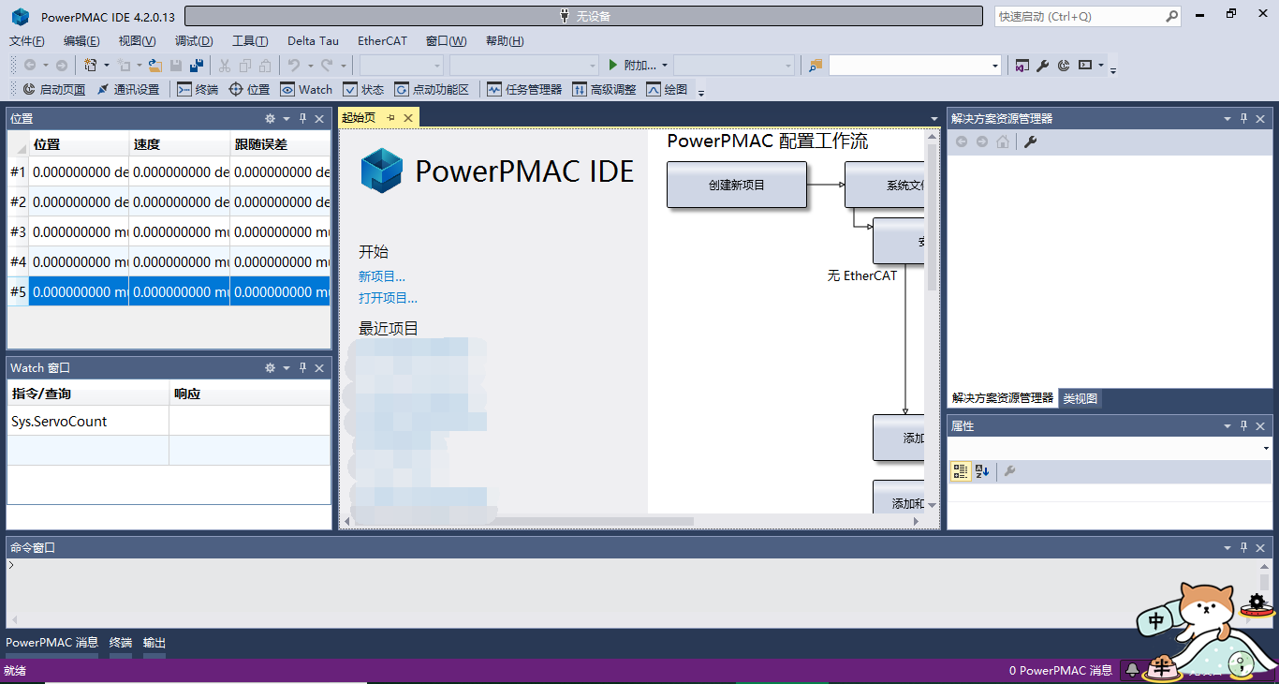
Task: Expand the search combo box in the toolbar
Action: 995,66
